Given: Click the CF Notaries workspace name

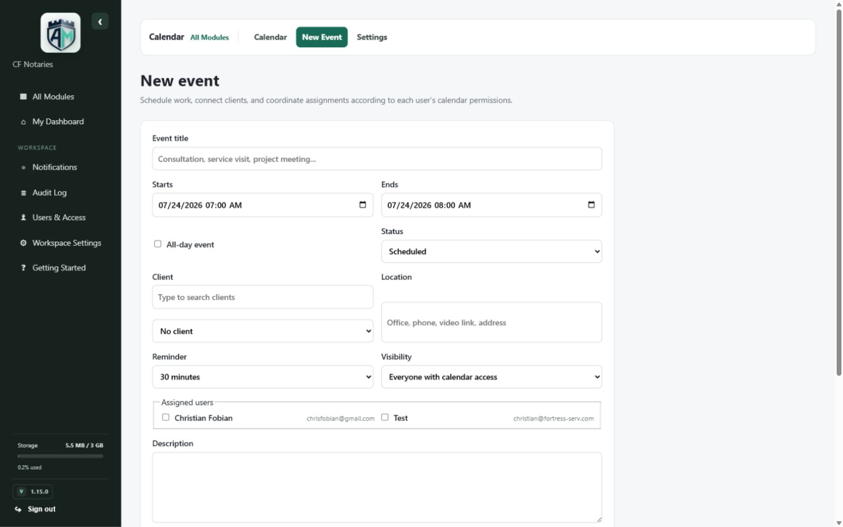Looking at the screenshot, I should pyautogui.click(x=33, y=64).
